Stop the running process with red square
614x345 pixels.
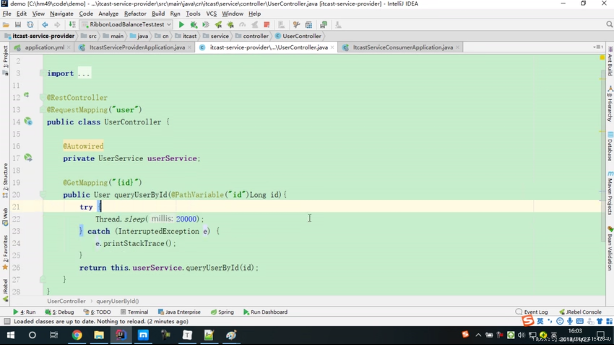pos(266,25)
